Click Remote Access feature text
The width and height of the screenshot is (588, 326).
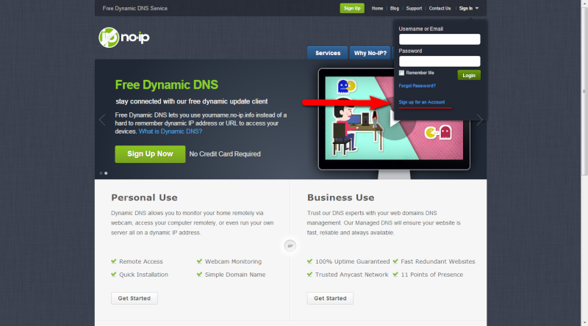141,261
